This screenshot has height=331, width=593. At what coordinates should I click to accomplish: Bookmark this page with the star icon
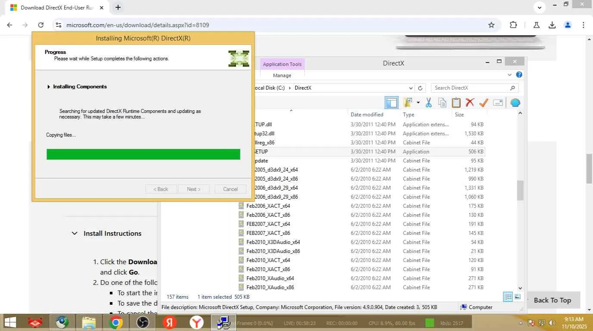pos(491,25)
